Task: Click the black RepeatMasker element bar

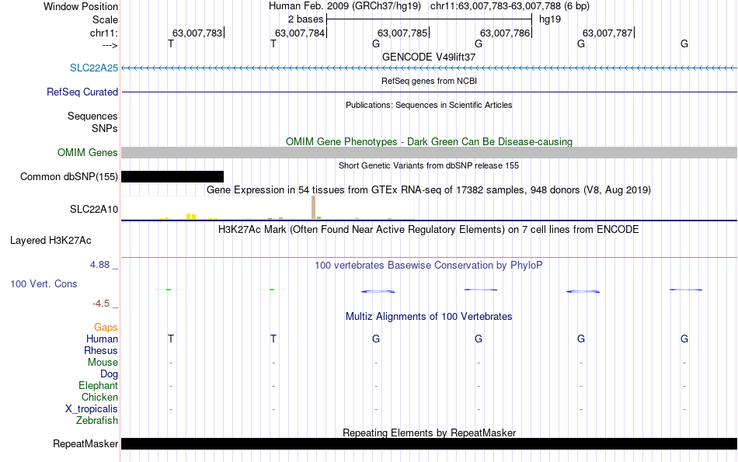Action: point(429,443)
